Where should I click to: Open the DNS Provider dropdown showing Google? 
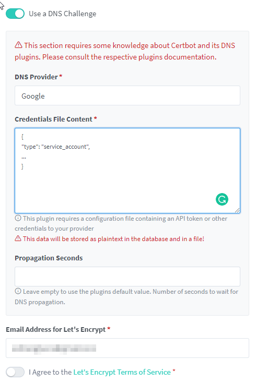click(x=127, y=95)
